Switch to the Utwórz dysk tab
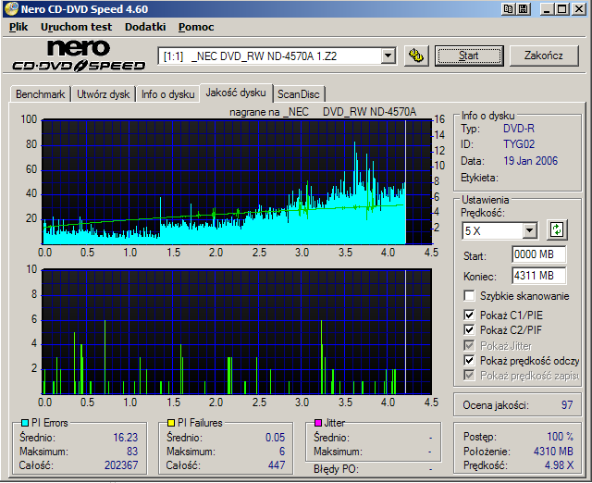 pos(103,94)
